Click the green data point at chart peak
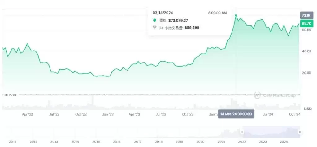317x147 pixels. [x=236, y=15]
